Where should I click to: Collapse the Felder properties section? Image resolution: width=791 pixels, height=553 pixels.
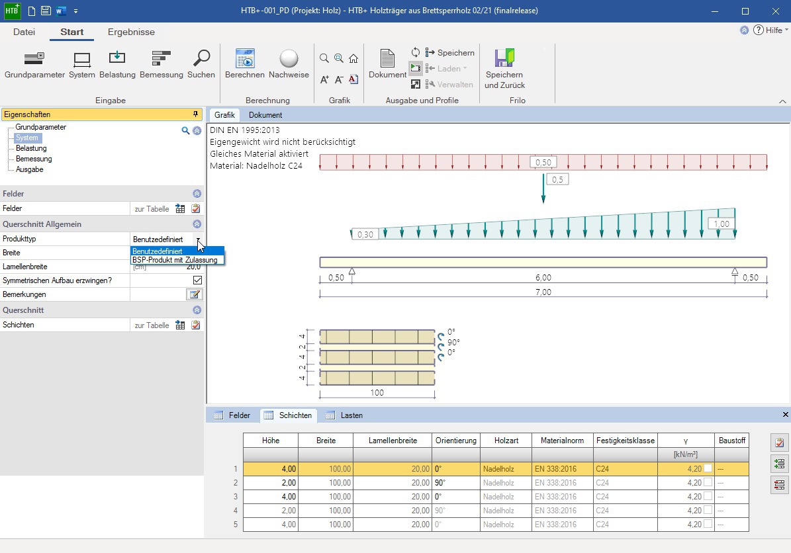point(197,194)
